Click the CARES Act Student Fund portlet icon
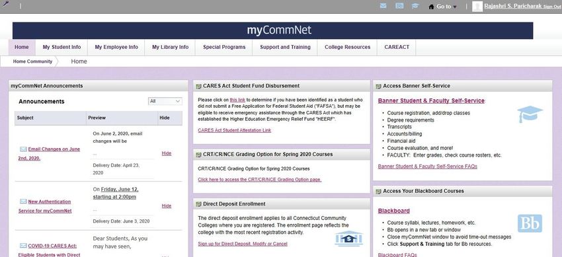 tap(198, 86)
